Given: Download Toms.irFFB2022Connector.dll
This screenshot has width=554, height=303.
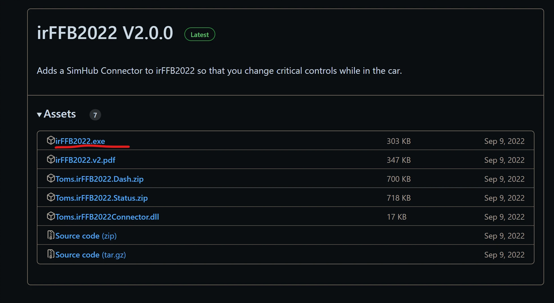Looking at the screenshot, I should point(107,217).
